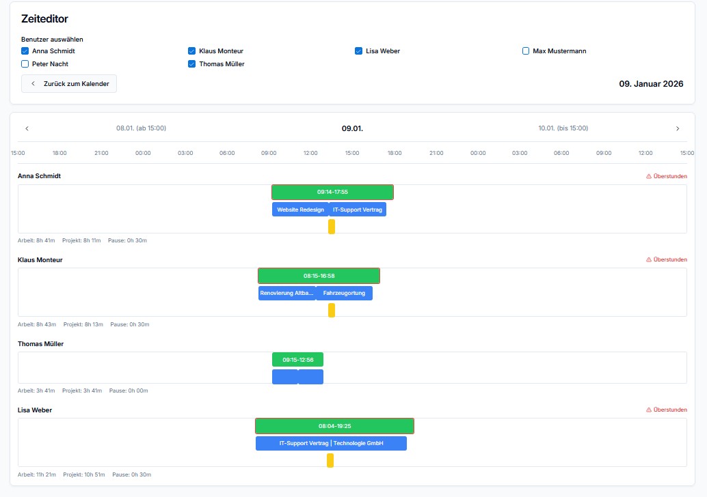Click Thomas Müller's Pause: 0h 00m summary
The width and height of the screenshot is (707, 497).
129,390
